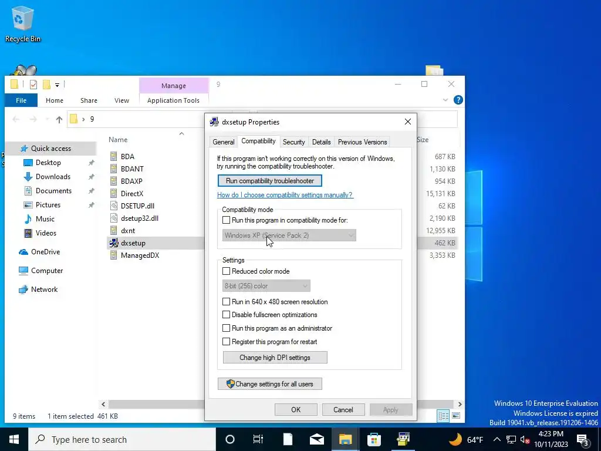The width and height of the screenshot is (601, 451).
Task: Open Explorer help question mark icon
Action: (458, 100)
